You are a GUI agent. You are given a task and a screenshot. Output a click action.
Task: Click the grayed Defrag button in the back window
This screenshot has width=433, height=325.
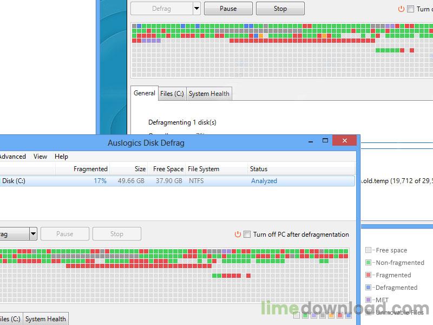[161, 9]
